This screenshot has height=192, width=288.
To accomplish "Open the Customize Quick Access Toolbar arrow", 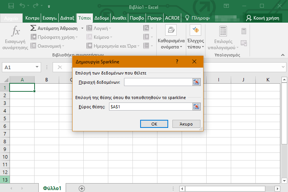I will click(49, 7).
